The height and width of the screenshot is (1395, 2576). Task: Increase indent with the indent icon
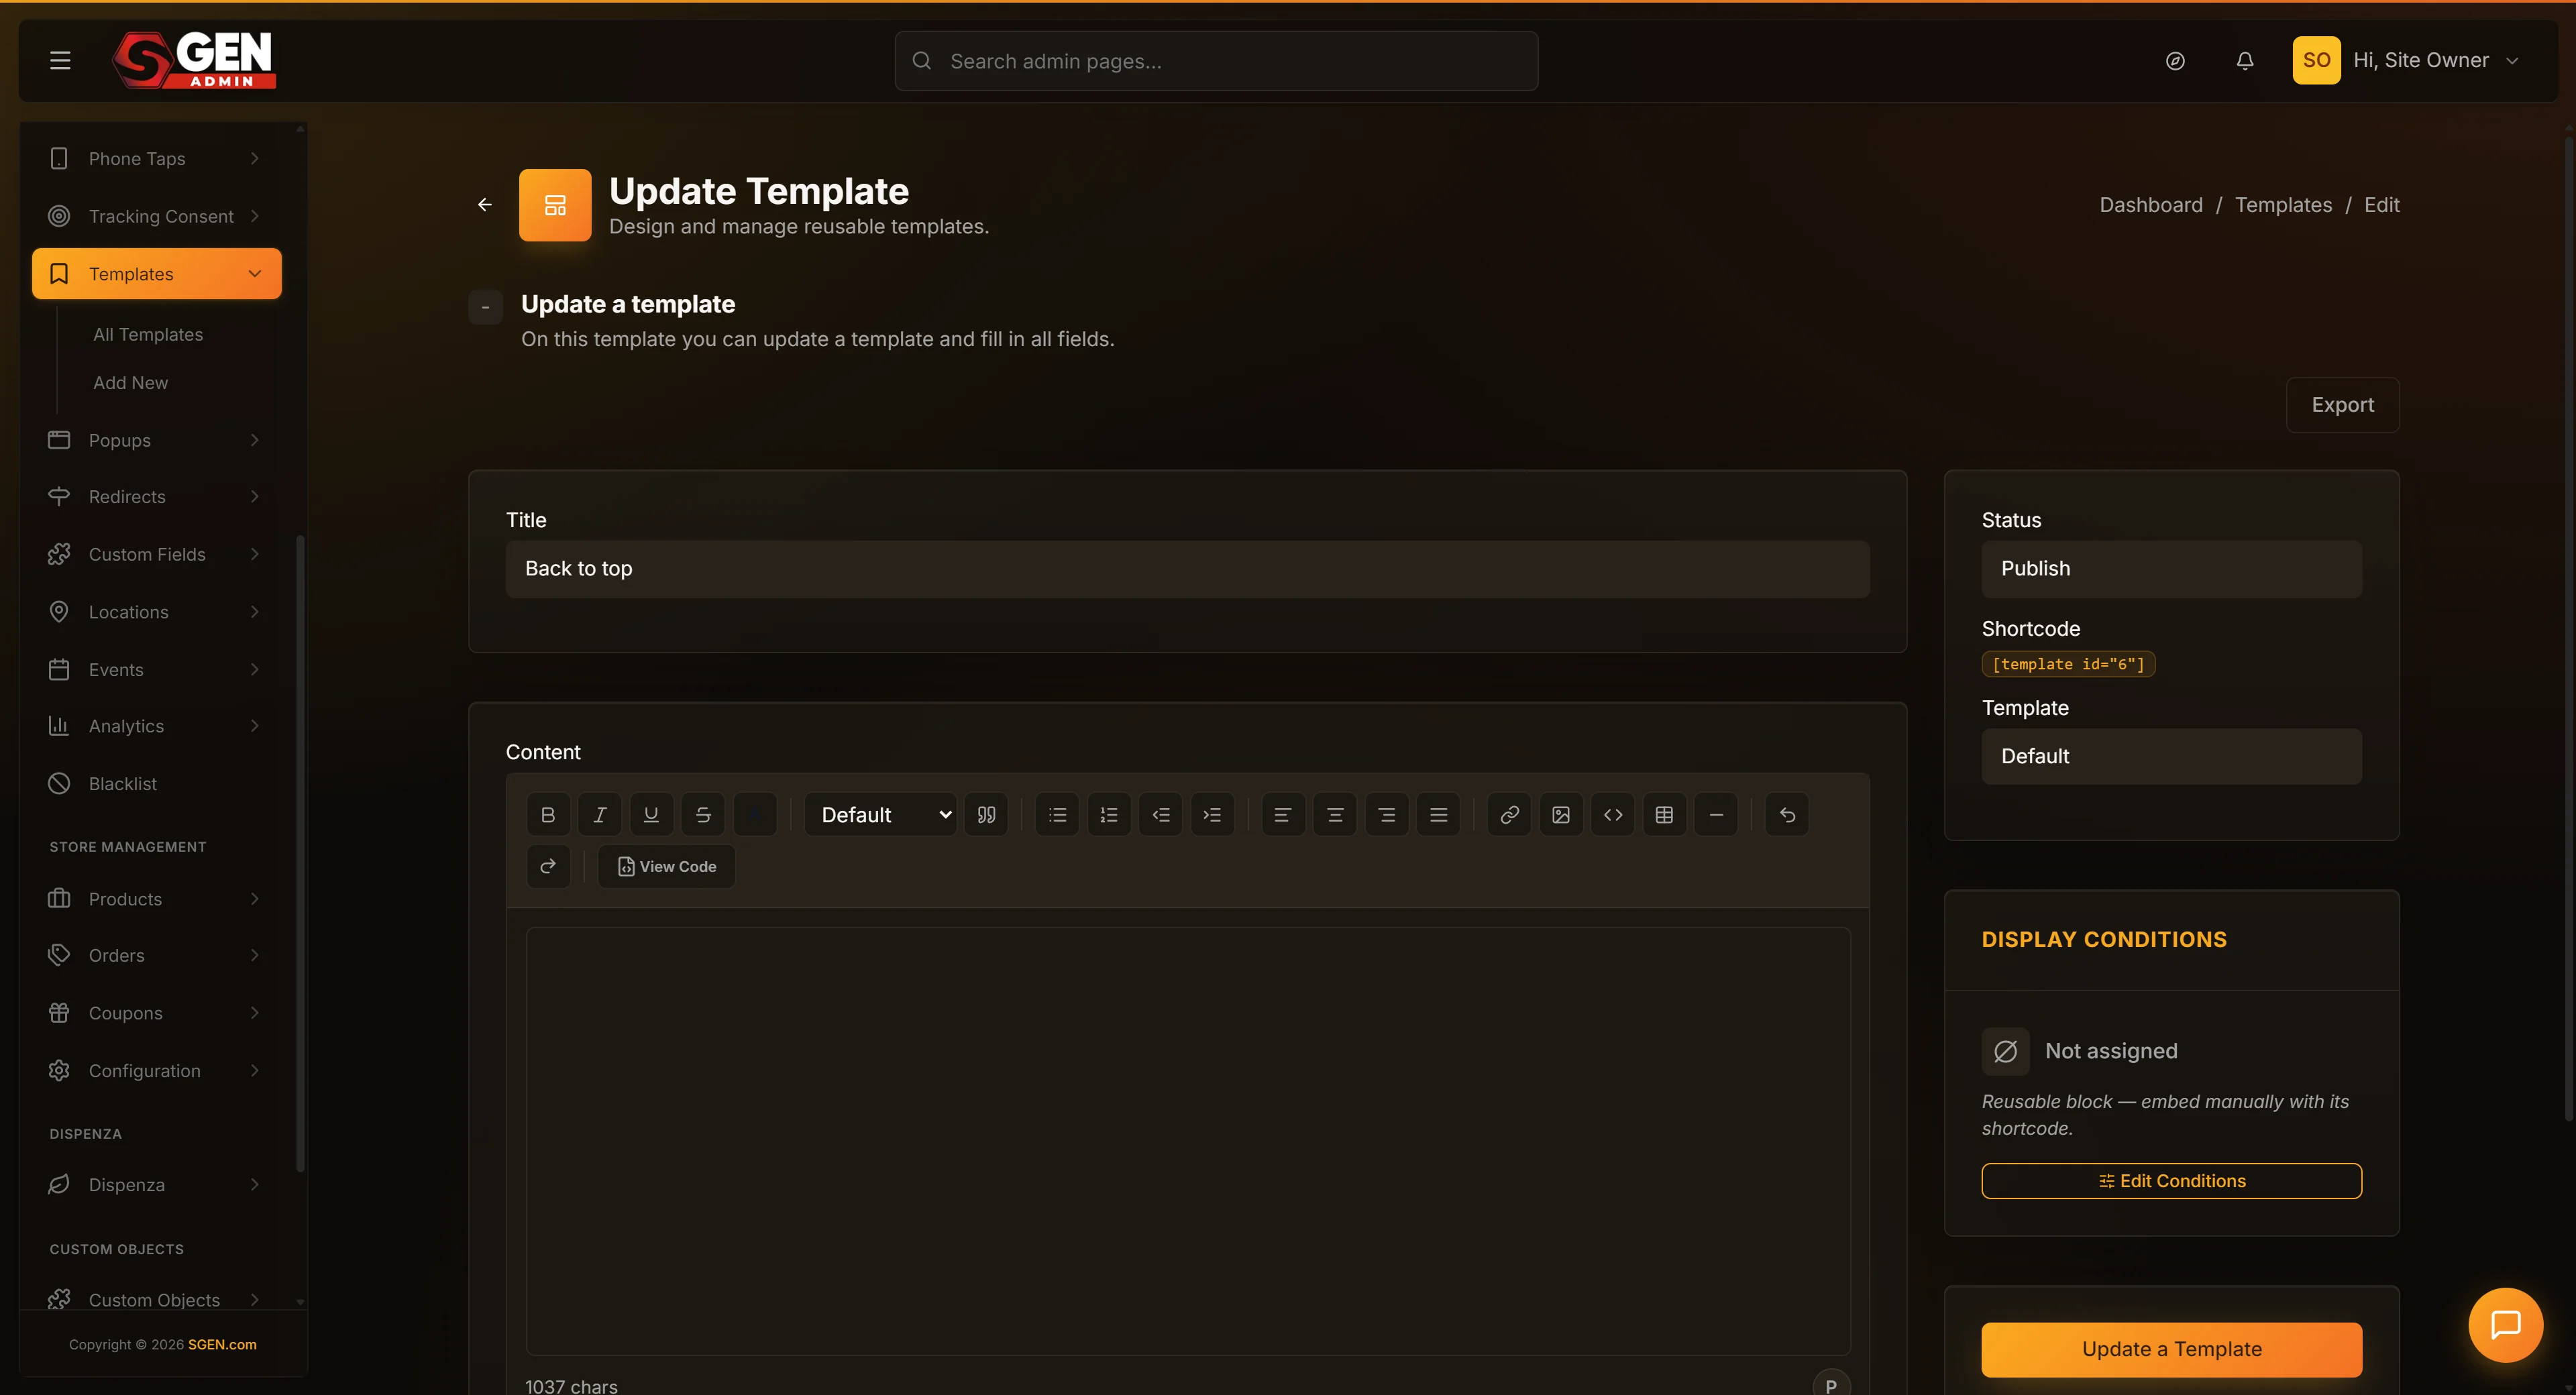click(x=1213, y=815)
